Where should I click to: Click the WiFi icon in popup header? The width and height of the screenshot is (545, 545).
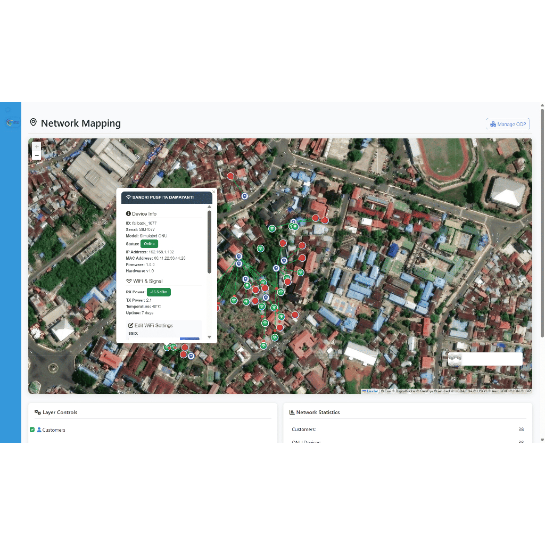[x=128, y=197]
